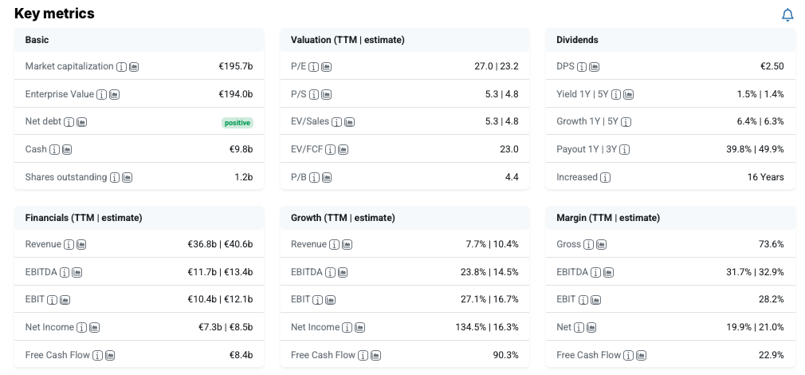
Task: Click the Key metrics heading
Action: [x=54, y=14]
